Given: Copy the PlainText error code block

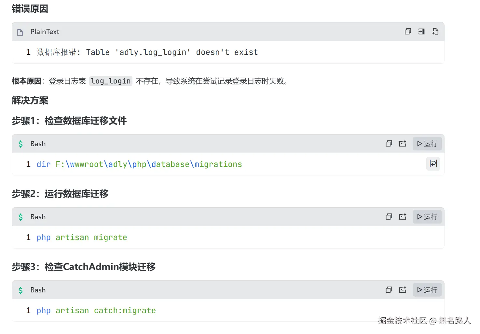Looking at the screenshot, I should (408, 32).
